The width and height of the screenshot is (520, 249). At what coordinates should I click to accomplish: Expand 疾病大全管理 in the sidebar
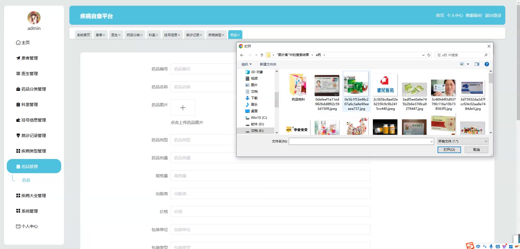pyautogui.click(x=31, y=195)
